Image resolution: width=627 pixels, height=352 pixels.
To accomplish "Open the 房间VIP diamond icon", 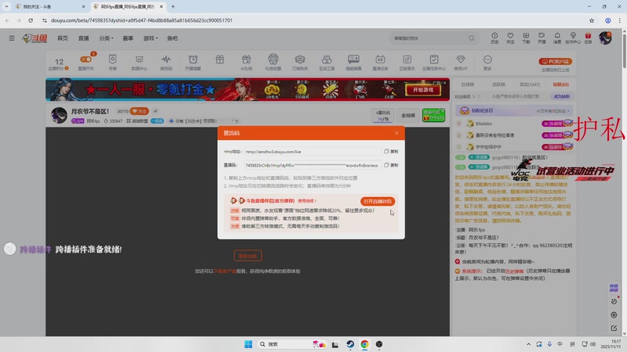I will [461, 63].
